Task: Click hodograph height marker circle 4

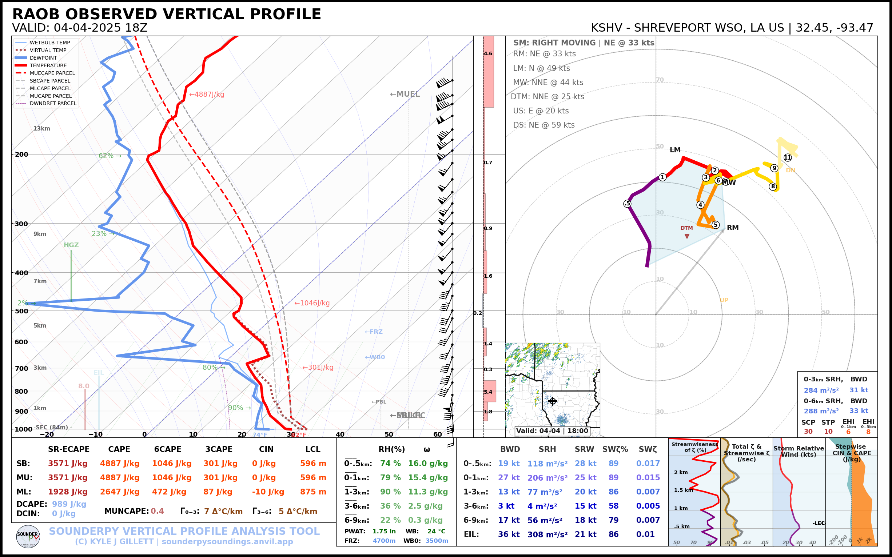Action: (700, 205)
